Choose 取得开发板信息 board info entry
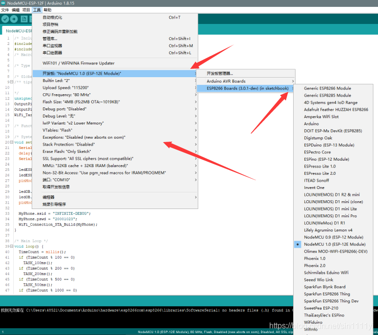This screenshot has width=378, height=335. (x=115, y=187)
